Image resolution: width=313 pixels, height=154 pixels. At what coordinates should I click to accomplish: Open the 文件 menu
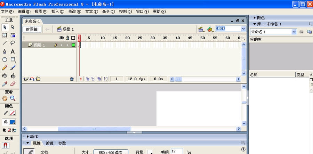7,11
